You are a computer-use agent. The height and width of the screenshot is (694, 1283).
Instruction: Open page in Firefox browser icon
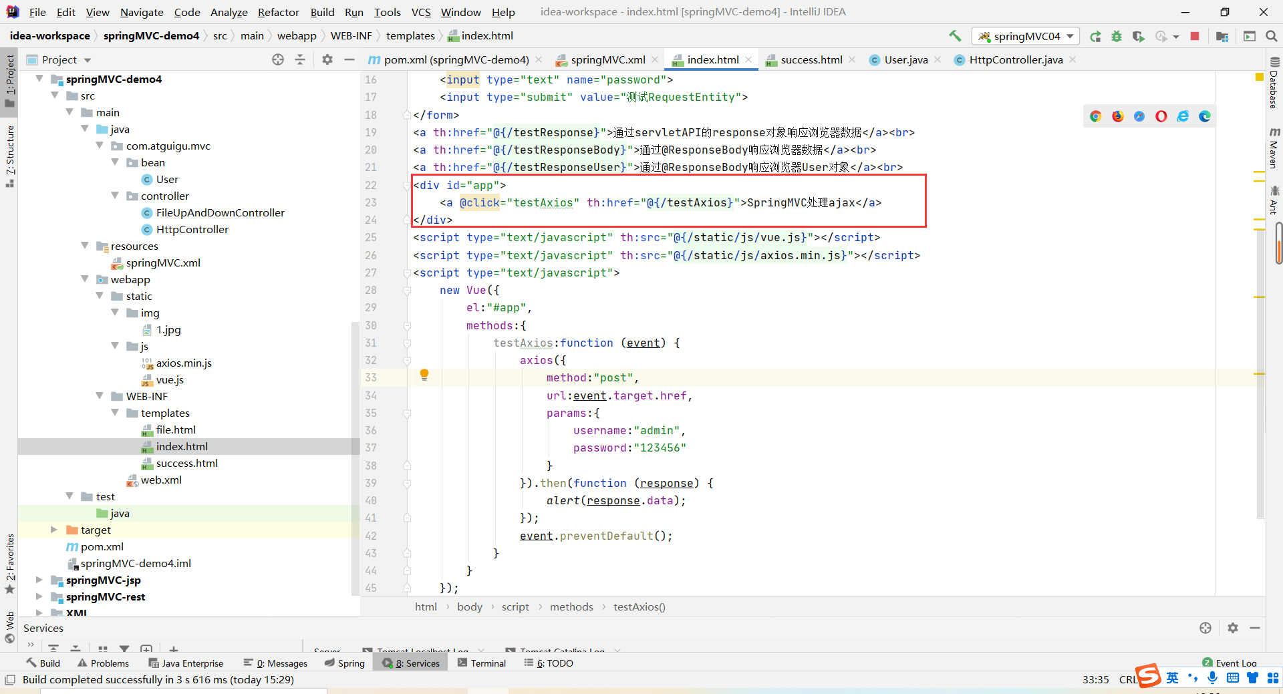(x=1118, y=116)
